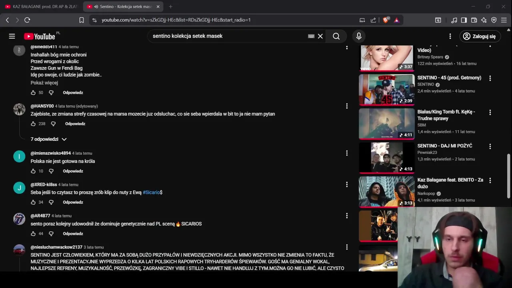Go to the YouTube home logo

[x=40, y=36]
